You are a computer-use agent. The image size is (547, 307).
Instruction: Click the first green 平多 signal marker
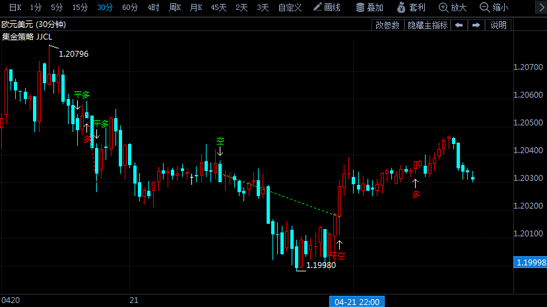point(82,94)
